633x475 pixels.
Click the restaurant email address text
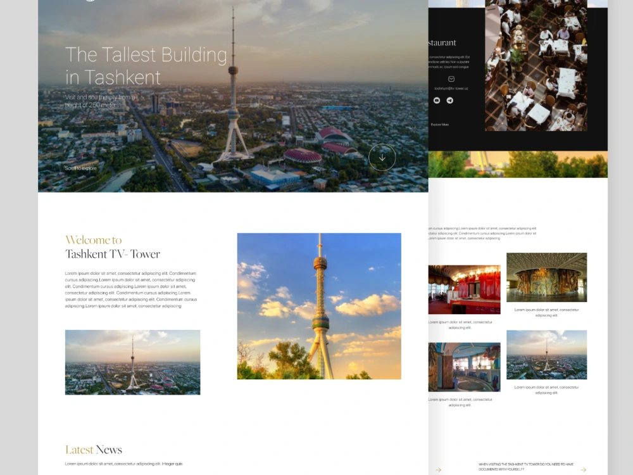[451, 89]
